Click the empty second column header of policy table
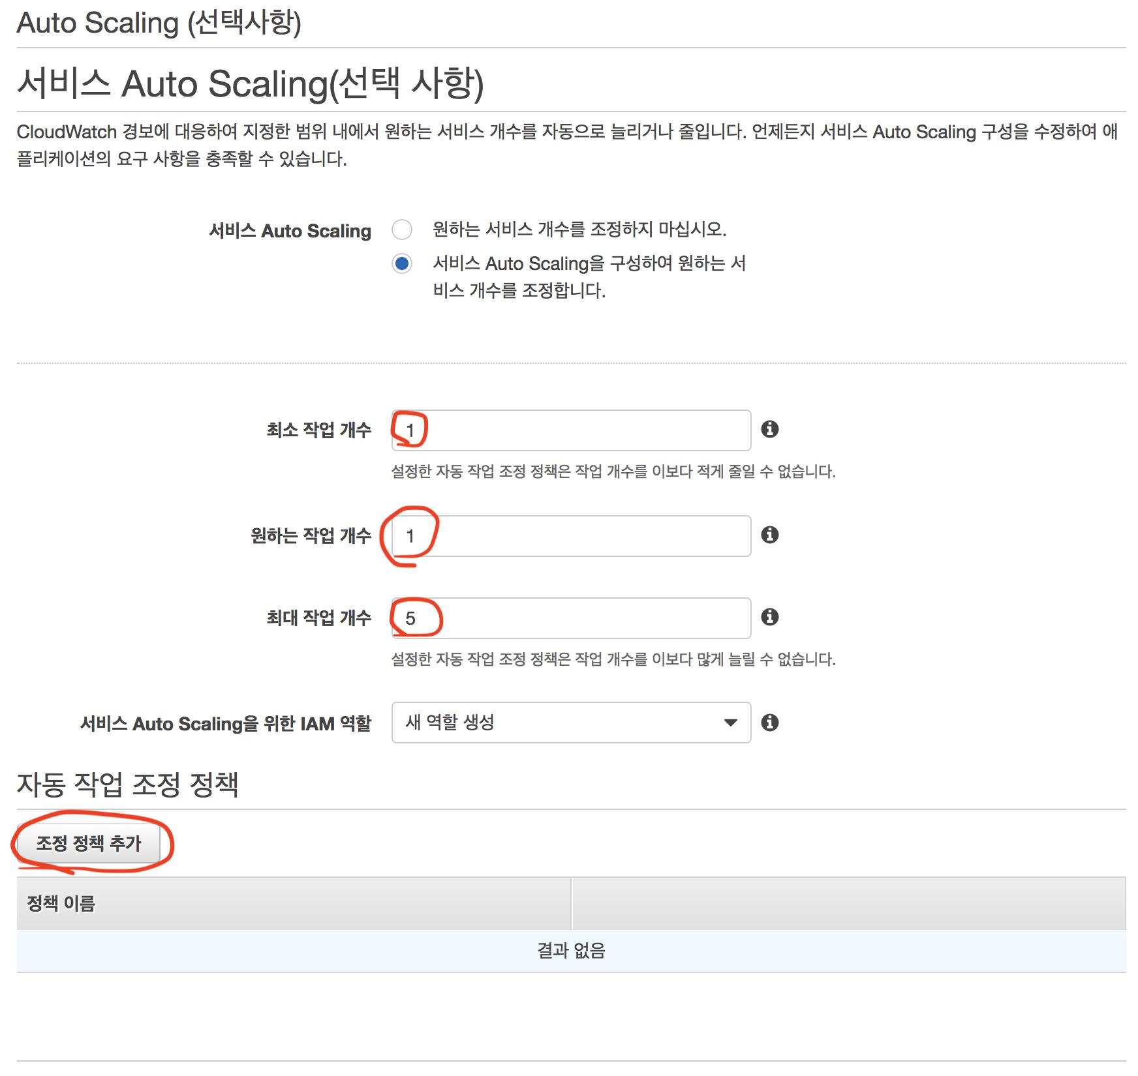Screen dimensions: 1138x1076 click(848, 904)
